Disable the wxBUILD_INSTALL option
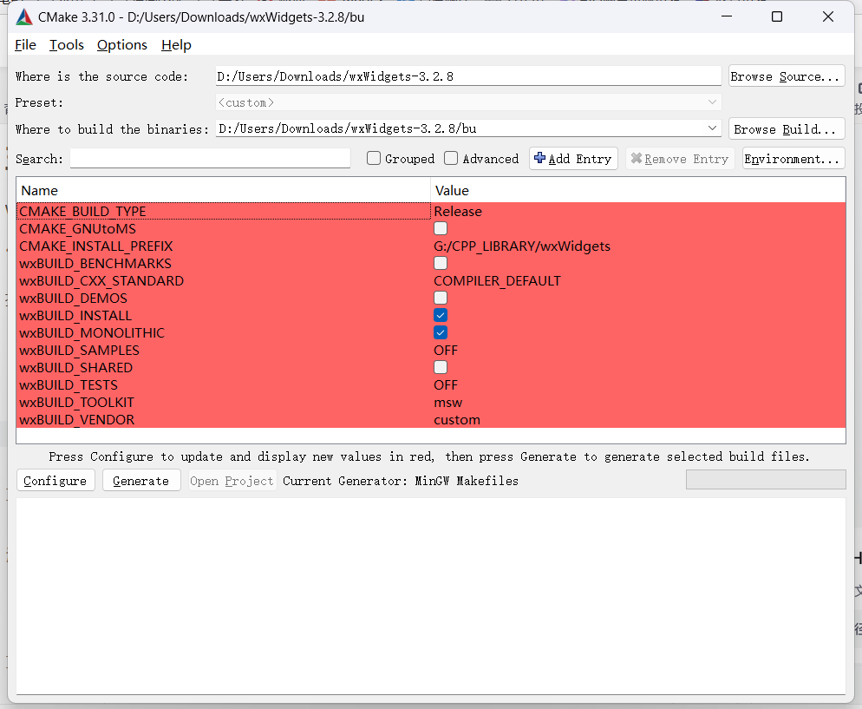Image resolution: width=862 pixels, height=709 pixels. 441,315
